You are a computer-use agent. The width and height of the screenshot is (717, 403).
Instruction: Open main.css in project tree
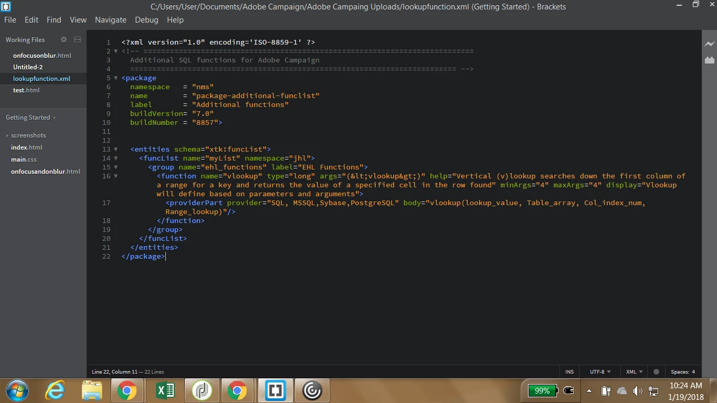click(24, 160)
